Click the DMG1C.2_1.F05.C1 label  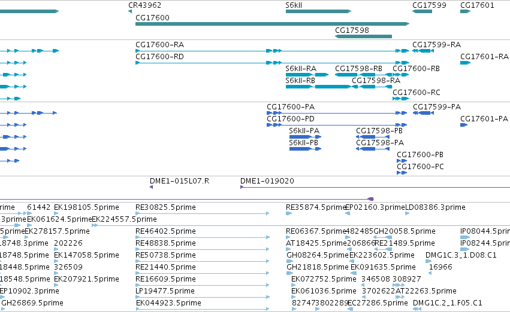click(x=448, y=303)
